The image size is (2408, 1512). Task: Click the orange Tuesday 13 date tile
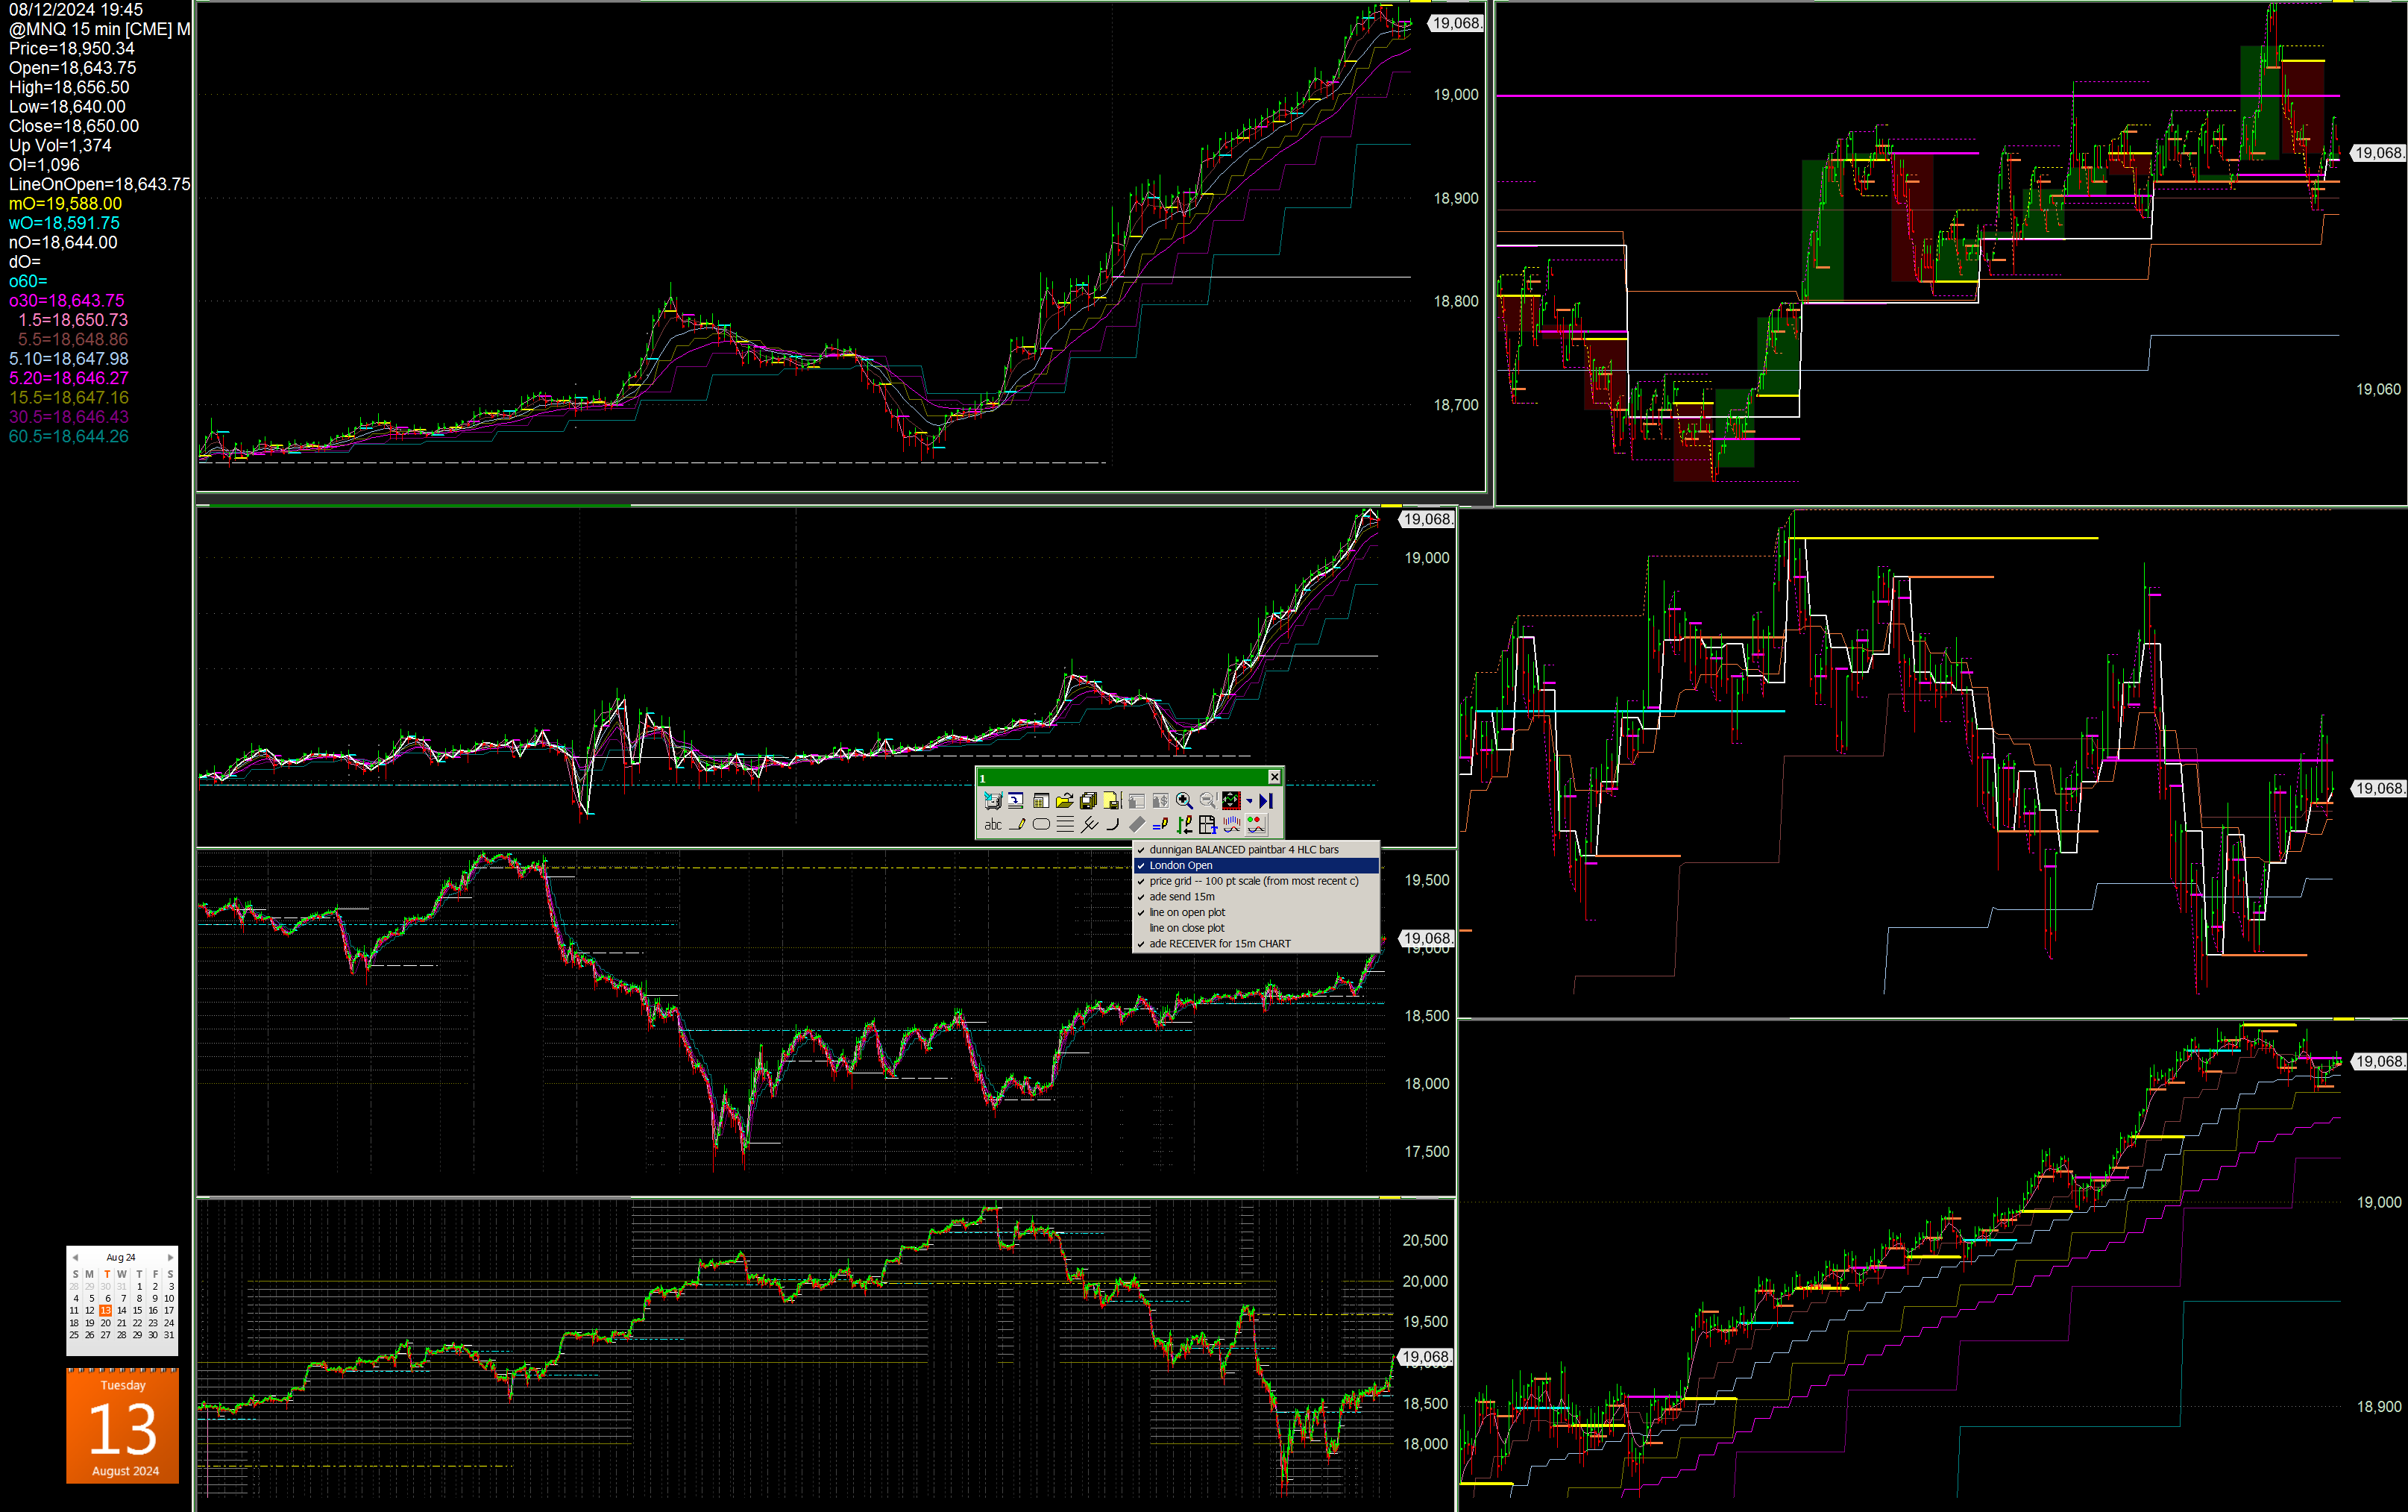(x=123, y=1426)
